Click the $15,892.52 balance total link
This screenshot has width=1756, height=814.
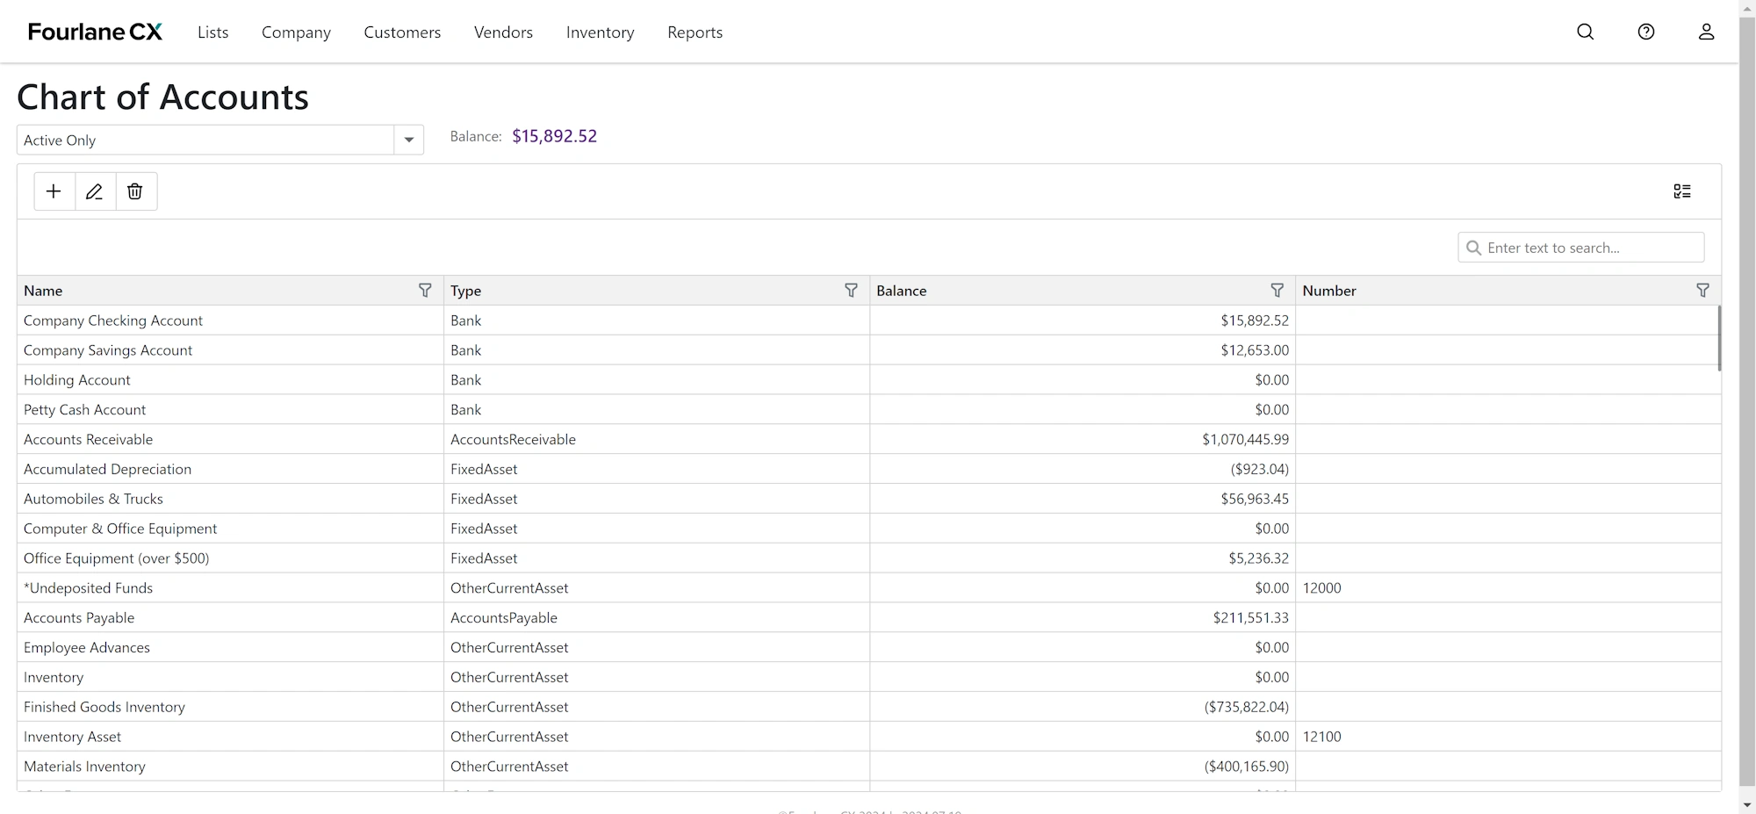554,136
